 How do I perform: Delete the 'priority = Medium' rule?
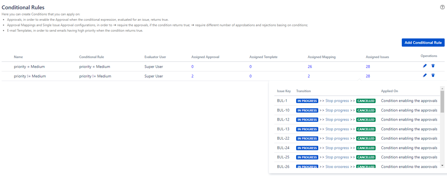point(433,66)
